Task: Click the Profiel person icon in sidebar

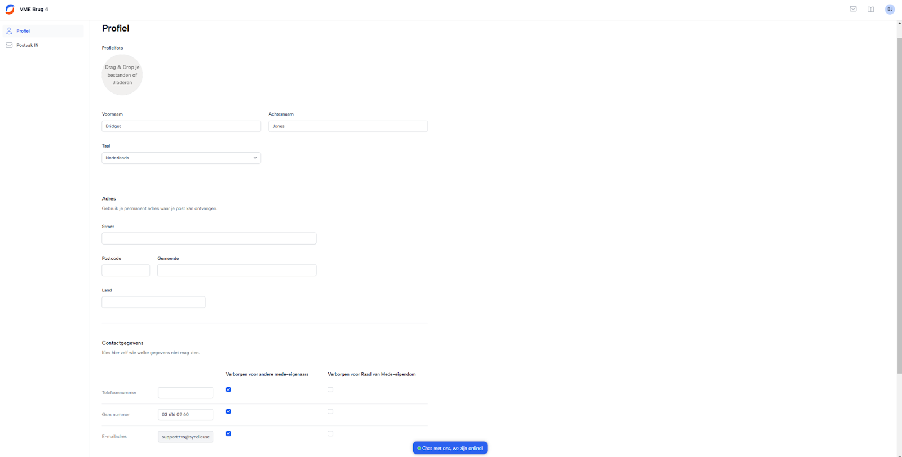Action: (9, 31)
